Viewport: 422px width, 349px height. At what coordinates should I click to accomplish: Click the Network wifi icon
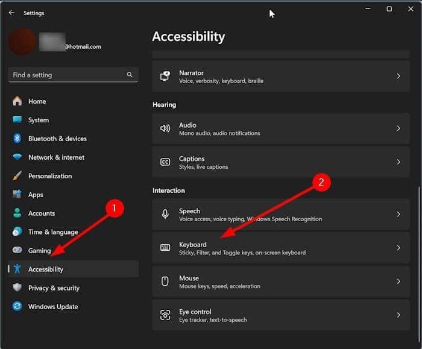point(17,157)
